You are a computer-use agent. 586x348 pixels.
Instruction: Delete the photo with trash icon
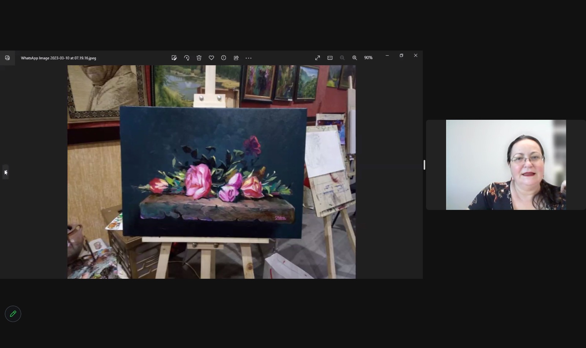199,58
